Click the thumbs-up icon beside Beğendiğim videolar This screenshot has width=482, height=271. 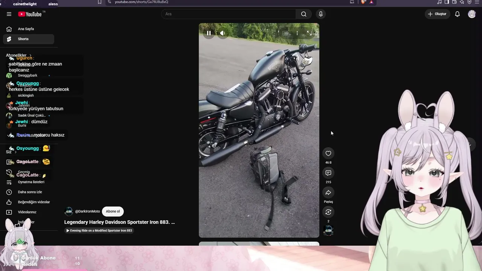pos(9,202)
